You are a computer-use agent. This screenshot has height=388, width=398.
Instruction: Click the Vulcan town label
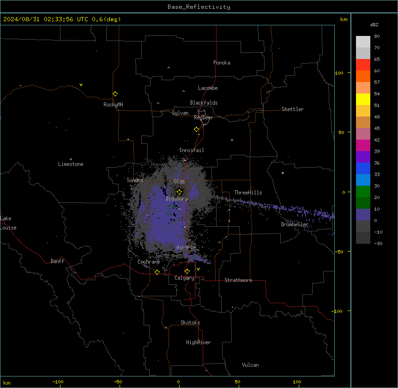point(250,365)
